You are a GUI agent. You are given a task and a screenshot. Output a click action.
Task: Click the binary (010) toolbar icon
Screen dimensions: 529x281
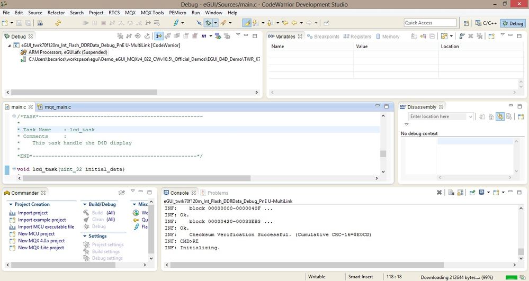[40, 23]
